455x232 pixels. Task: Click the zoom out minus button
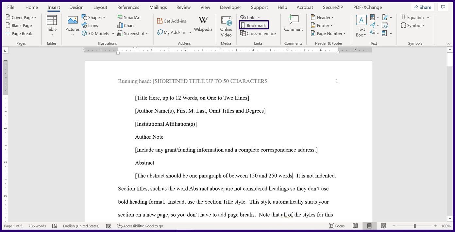394,226
